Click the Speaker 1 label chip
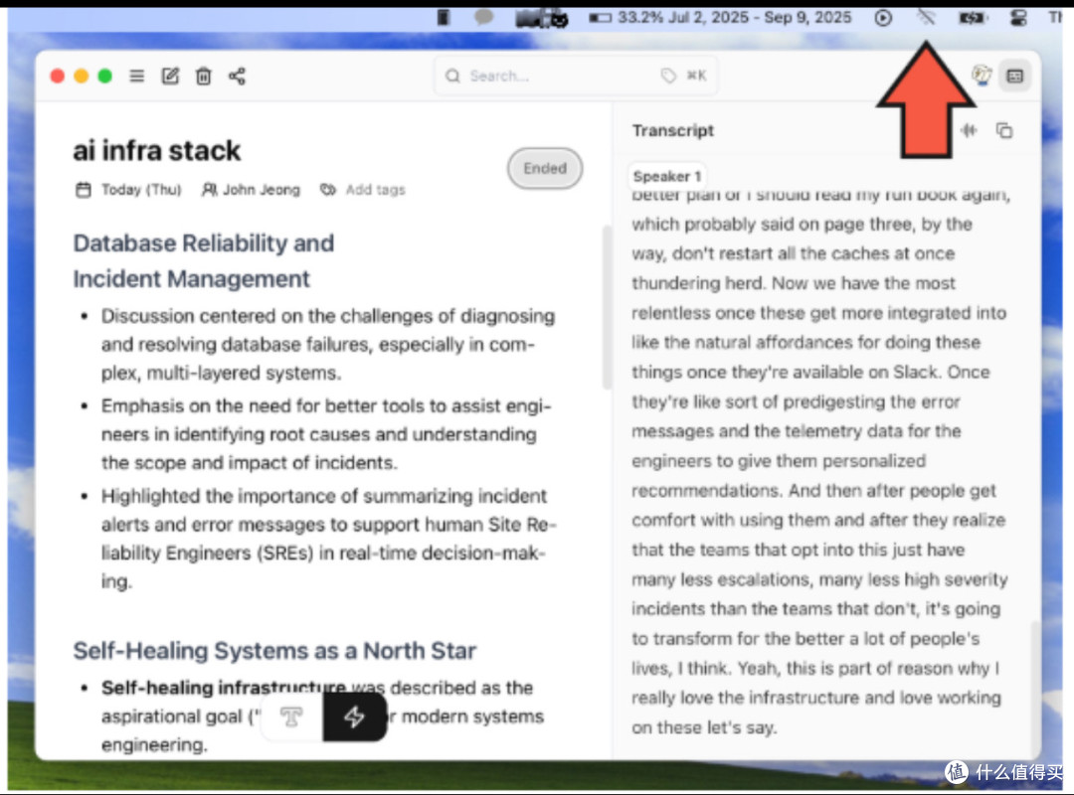Screen dimensions: 1074x795 667,177
